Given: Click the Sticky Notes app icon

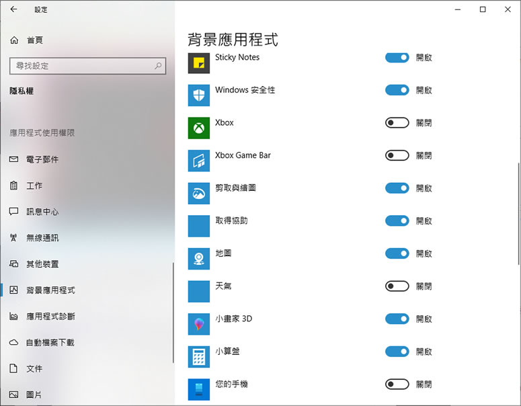Looking at the screenshot, I should tap(199, 63).
